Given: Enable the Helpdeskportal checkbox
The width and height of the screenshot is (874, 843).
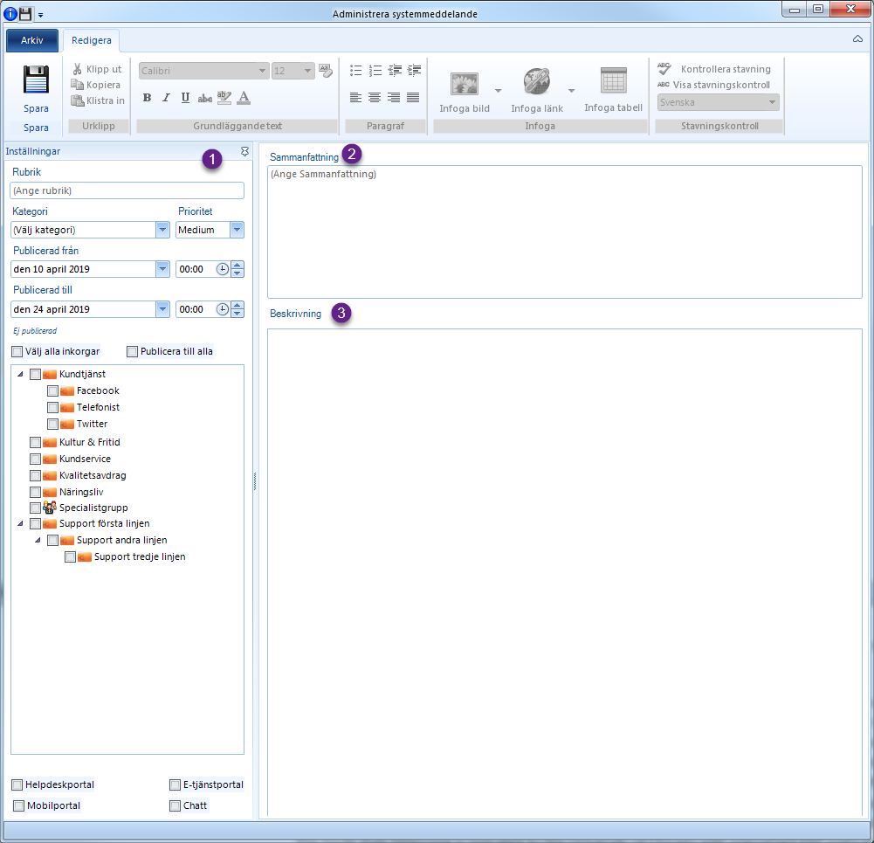Looking at the screenshot, I should 17,785.
